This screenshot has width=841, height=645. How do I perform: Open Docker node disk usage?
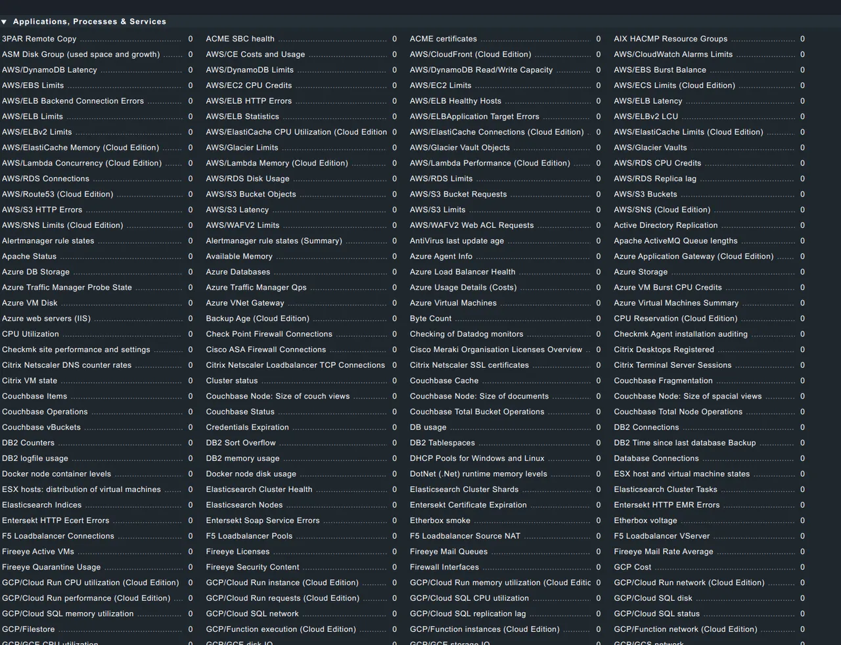pos(251,474)
